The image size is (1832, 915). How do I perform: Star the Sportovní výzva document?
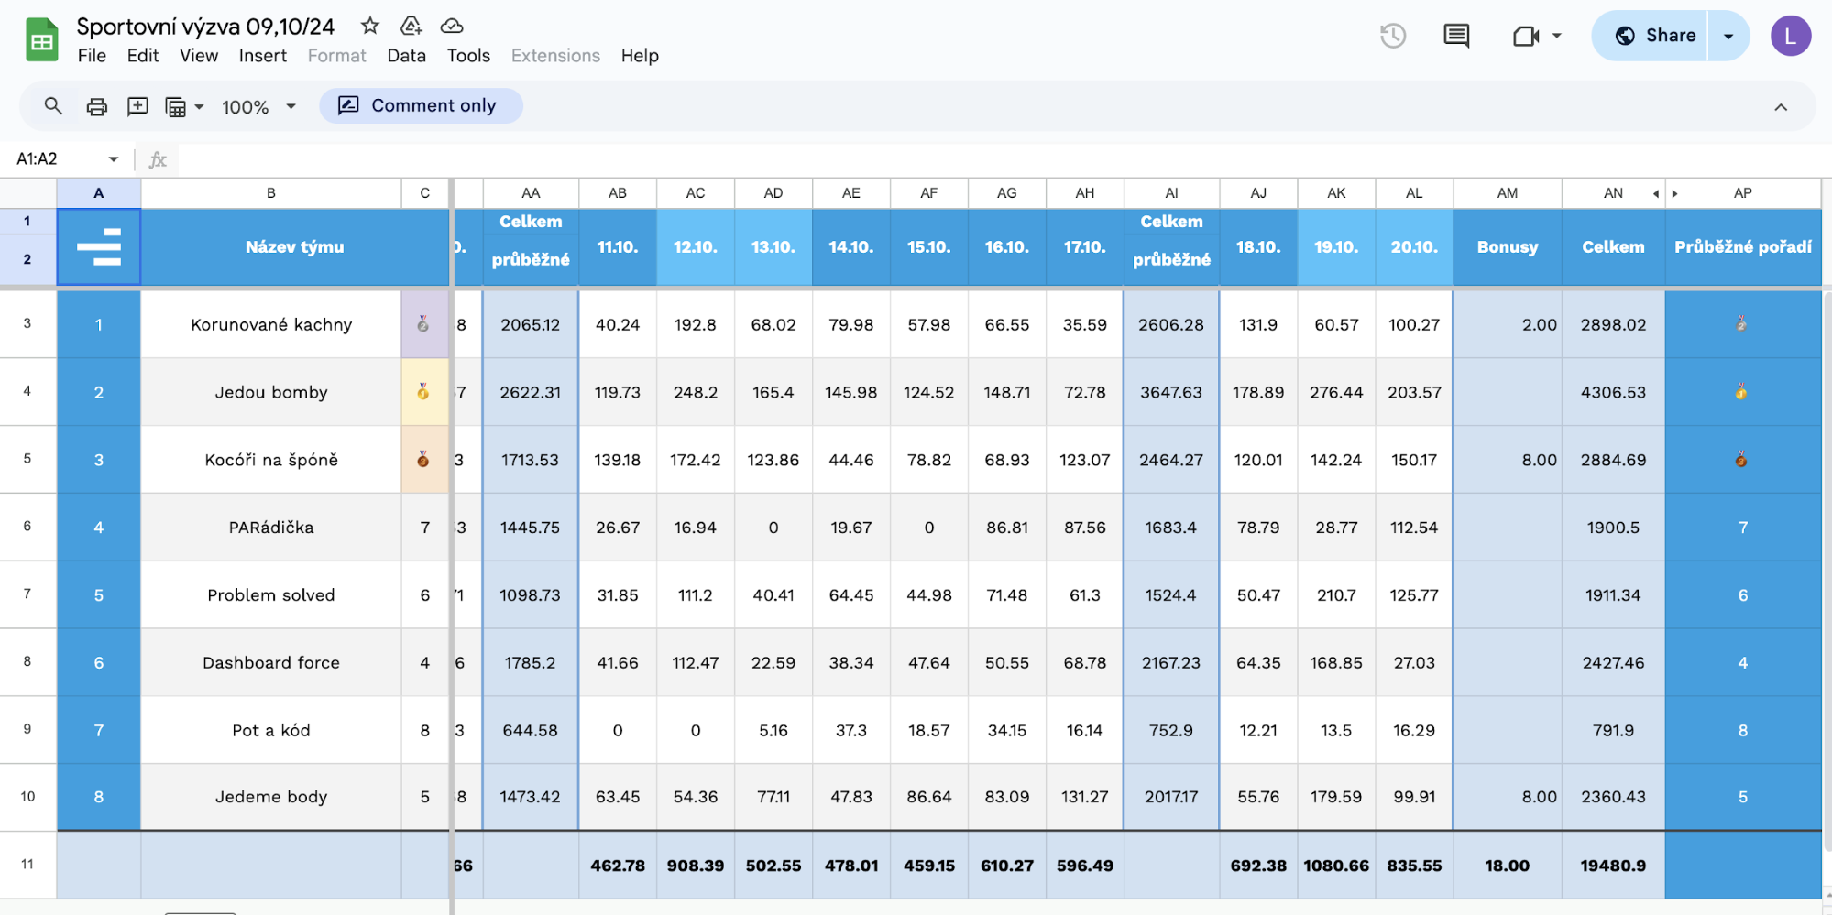click(x=370, y=26)
